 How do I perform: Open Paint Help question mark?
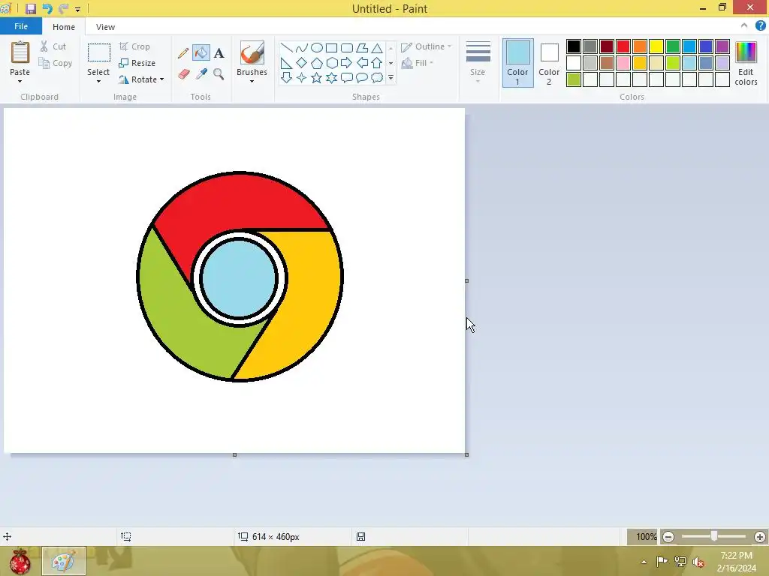coord(760,26)
